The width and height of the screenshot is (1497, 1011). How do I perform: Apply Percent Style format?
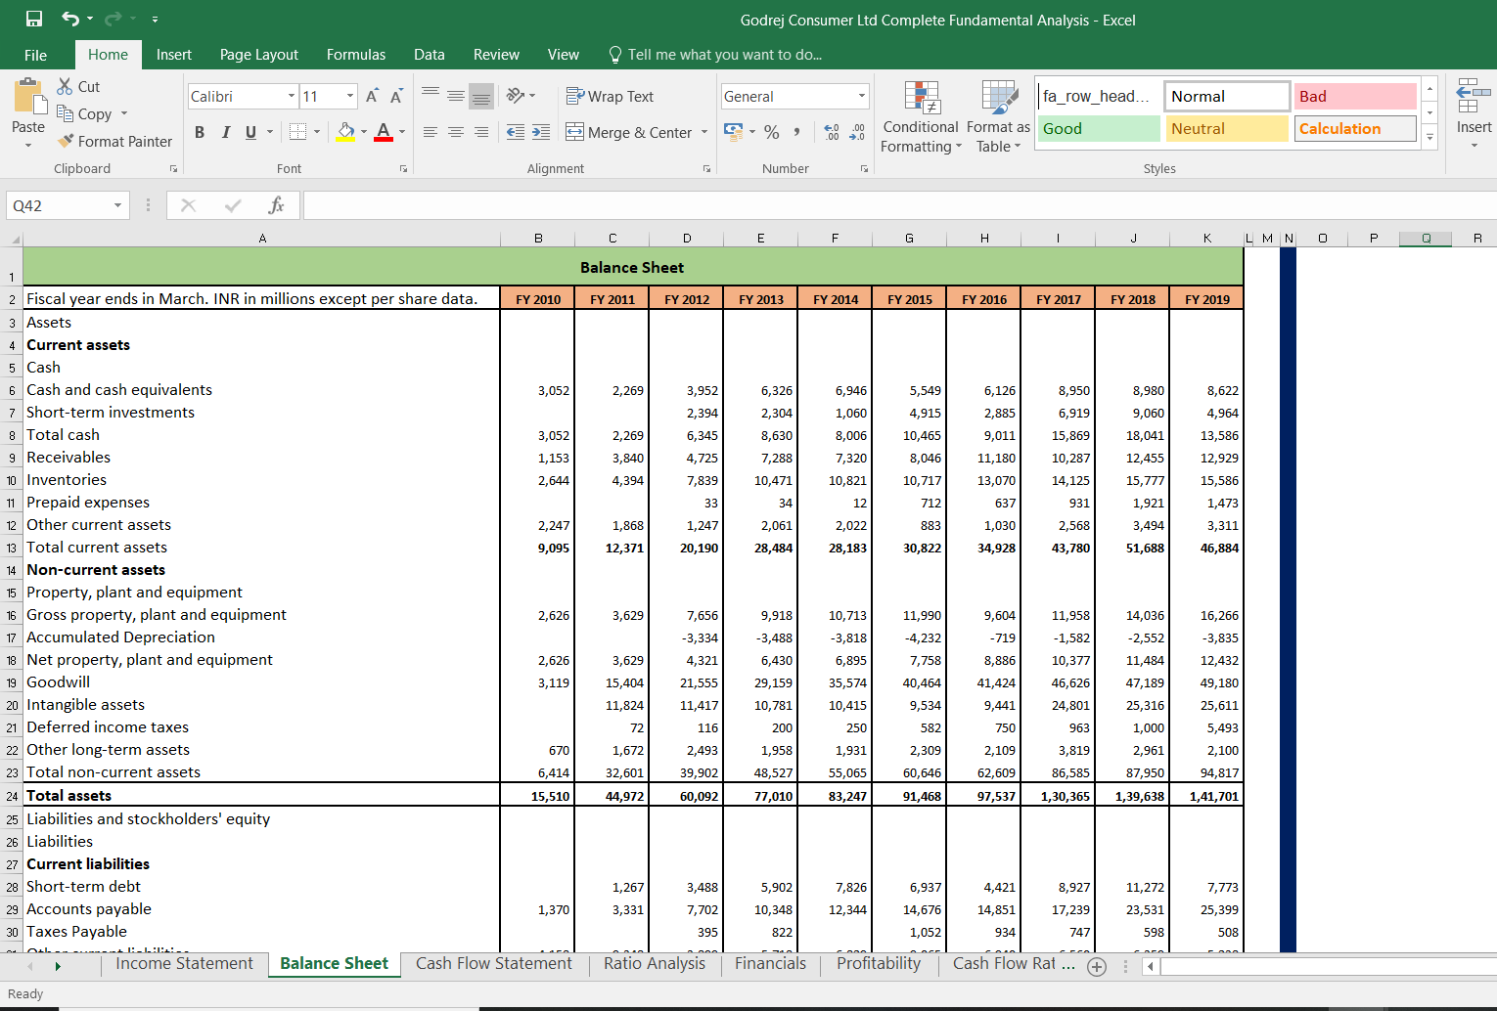(772, 132)
